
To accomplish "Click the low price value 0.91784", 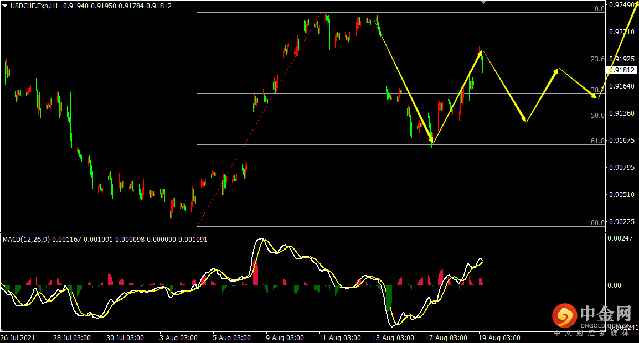I will click(x=131, y=6).
